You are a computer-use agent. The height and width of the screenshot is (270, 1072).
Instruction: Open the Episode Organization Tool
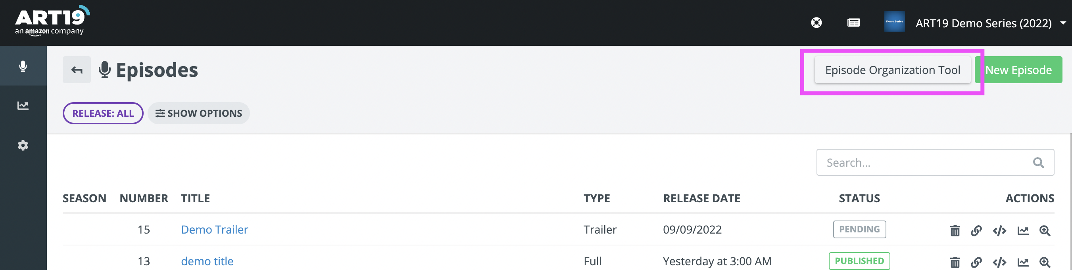[893, 70]
